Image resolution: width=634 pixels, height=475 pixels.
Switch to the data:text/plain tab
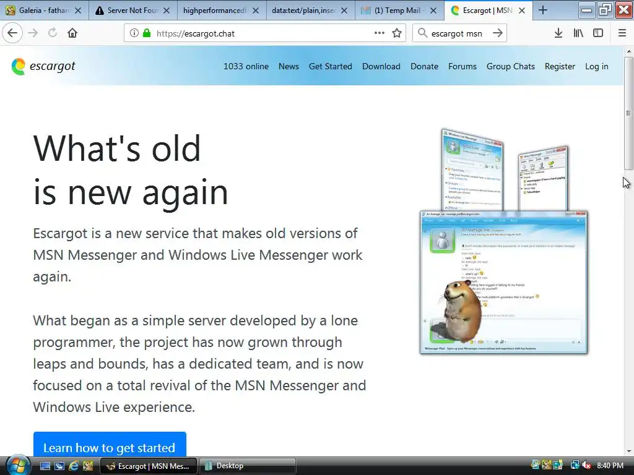[x=311, y=11]
